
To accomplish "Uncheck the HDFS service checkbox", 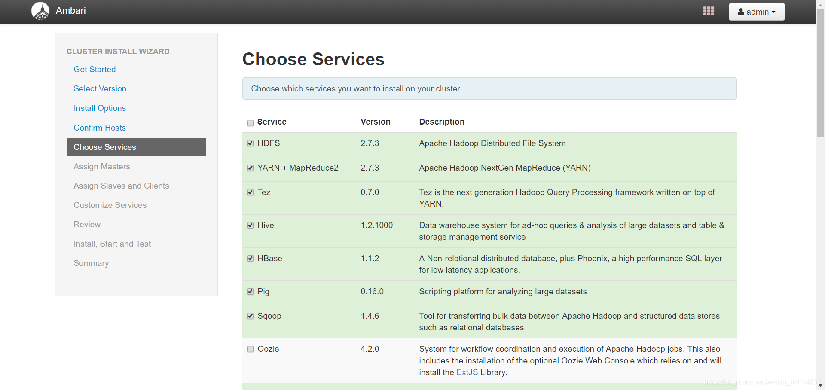I will [251, 143].
